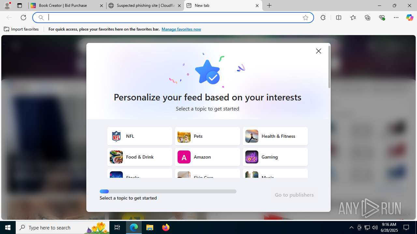This screenshot has width=417, height=234.
Task: Click the dialog vertical scrollbar
Action: 329,67
